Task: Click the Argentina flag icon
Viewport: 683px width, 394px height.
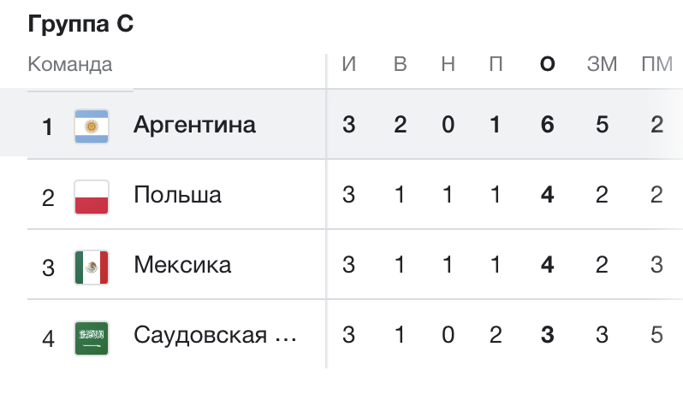Action: 92,126
